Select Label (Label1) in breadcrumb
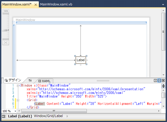The height and width of the screenshot is (122, 167). tap(20, 116)
